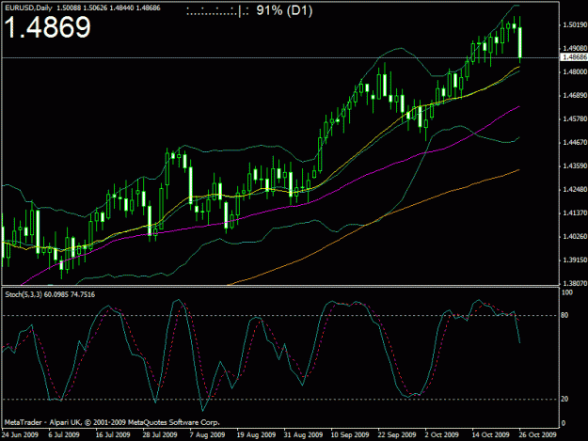Click the 1.50190 price axis label
This screenshot has width=588, height=441.
point(575,24)
